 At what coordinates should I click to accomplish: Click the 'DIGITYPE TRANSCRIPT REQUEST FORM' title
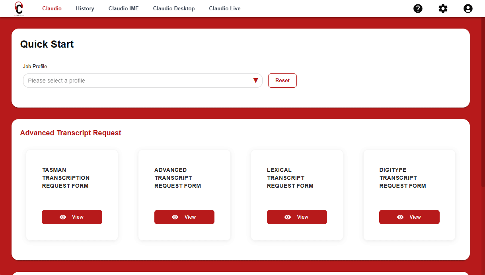(403, 178)
